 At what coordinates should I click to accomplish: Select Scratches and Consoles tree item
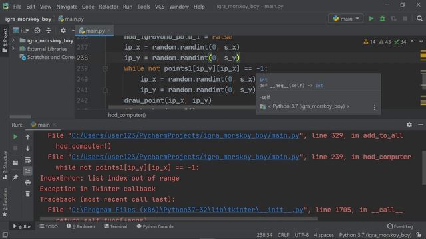[47, 57]
